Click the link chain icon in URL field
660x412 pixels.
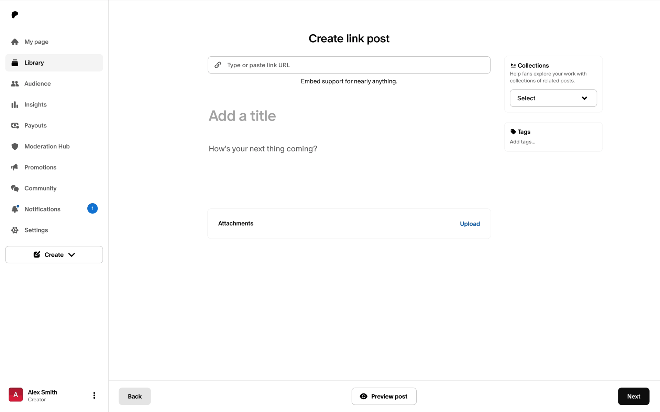click(218, 65)
